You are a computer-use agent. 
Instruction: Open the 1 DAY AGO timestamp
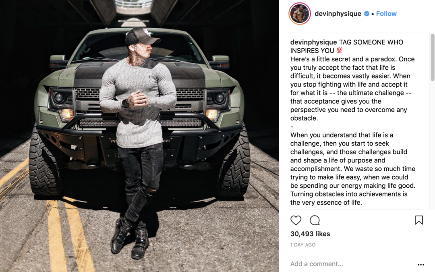302,245
